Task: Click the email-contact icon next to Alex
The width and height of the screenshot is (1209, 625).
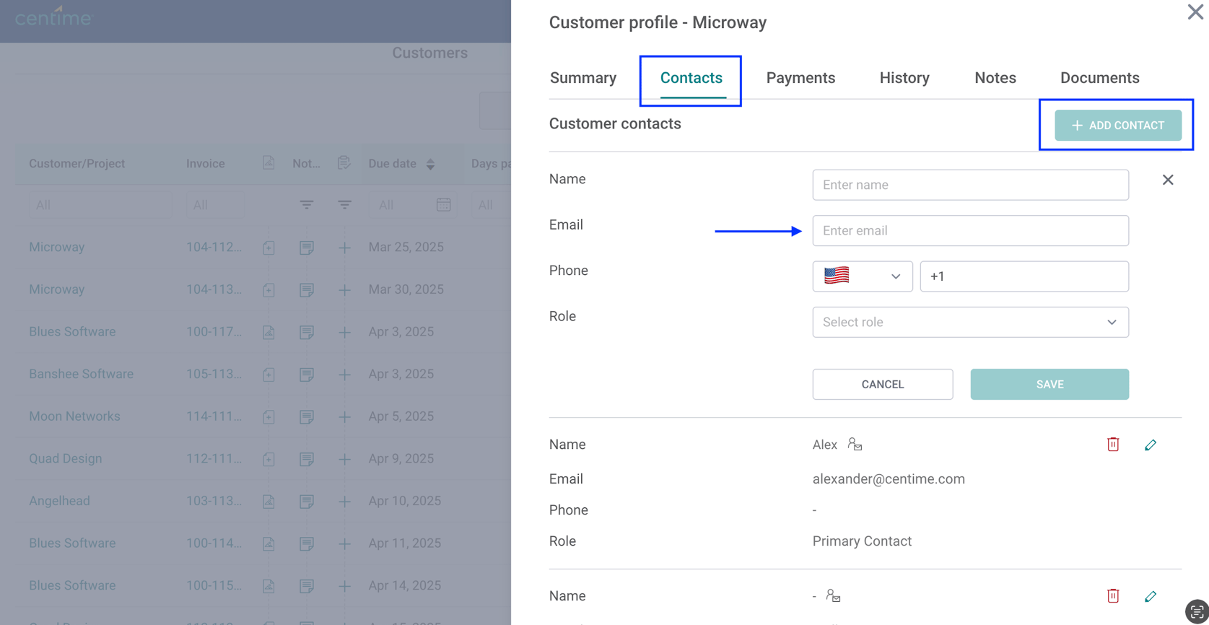Action: 855,444
